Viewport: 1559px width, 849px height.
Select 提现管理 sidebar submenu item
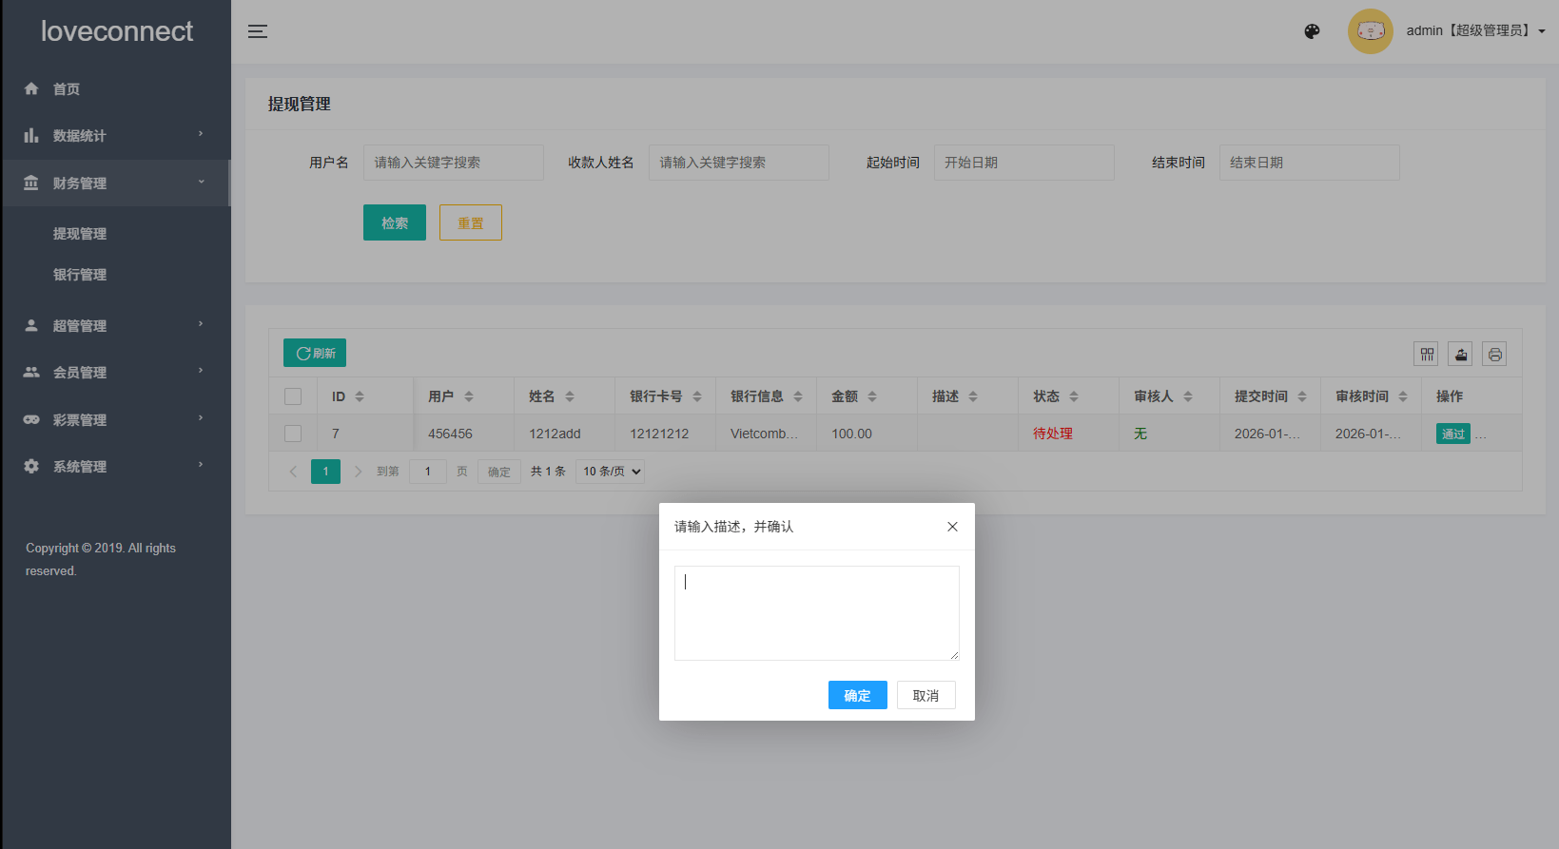coord(80,234)
